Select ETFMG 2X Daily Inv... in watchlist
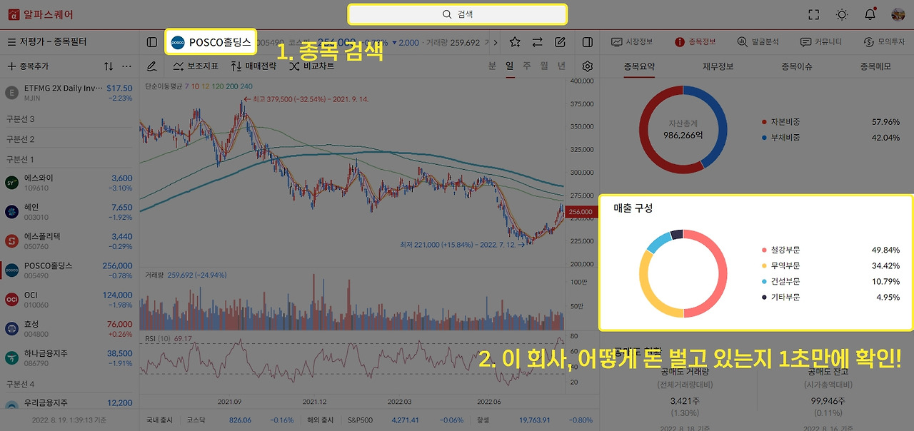 point(69,93)
